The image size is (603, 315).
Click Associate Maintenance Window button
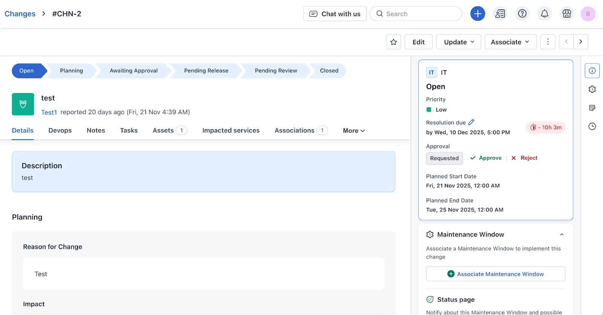(496, 274)
